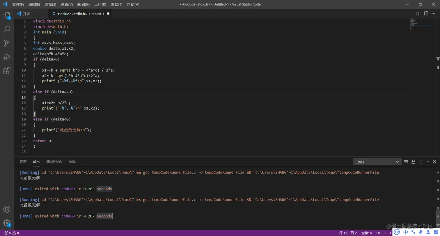Viewport: 440px width, 236px height.
Task: Click the 行 15, 列 2 cursor position indicator
Action: 348,233
